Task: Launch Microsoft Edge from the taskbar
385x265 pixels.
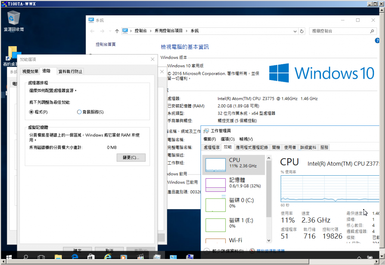Action: click(x=75, y=257)
